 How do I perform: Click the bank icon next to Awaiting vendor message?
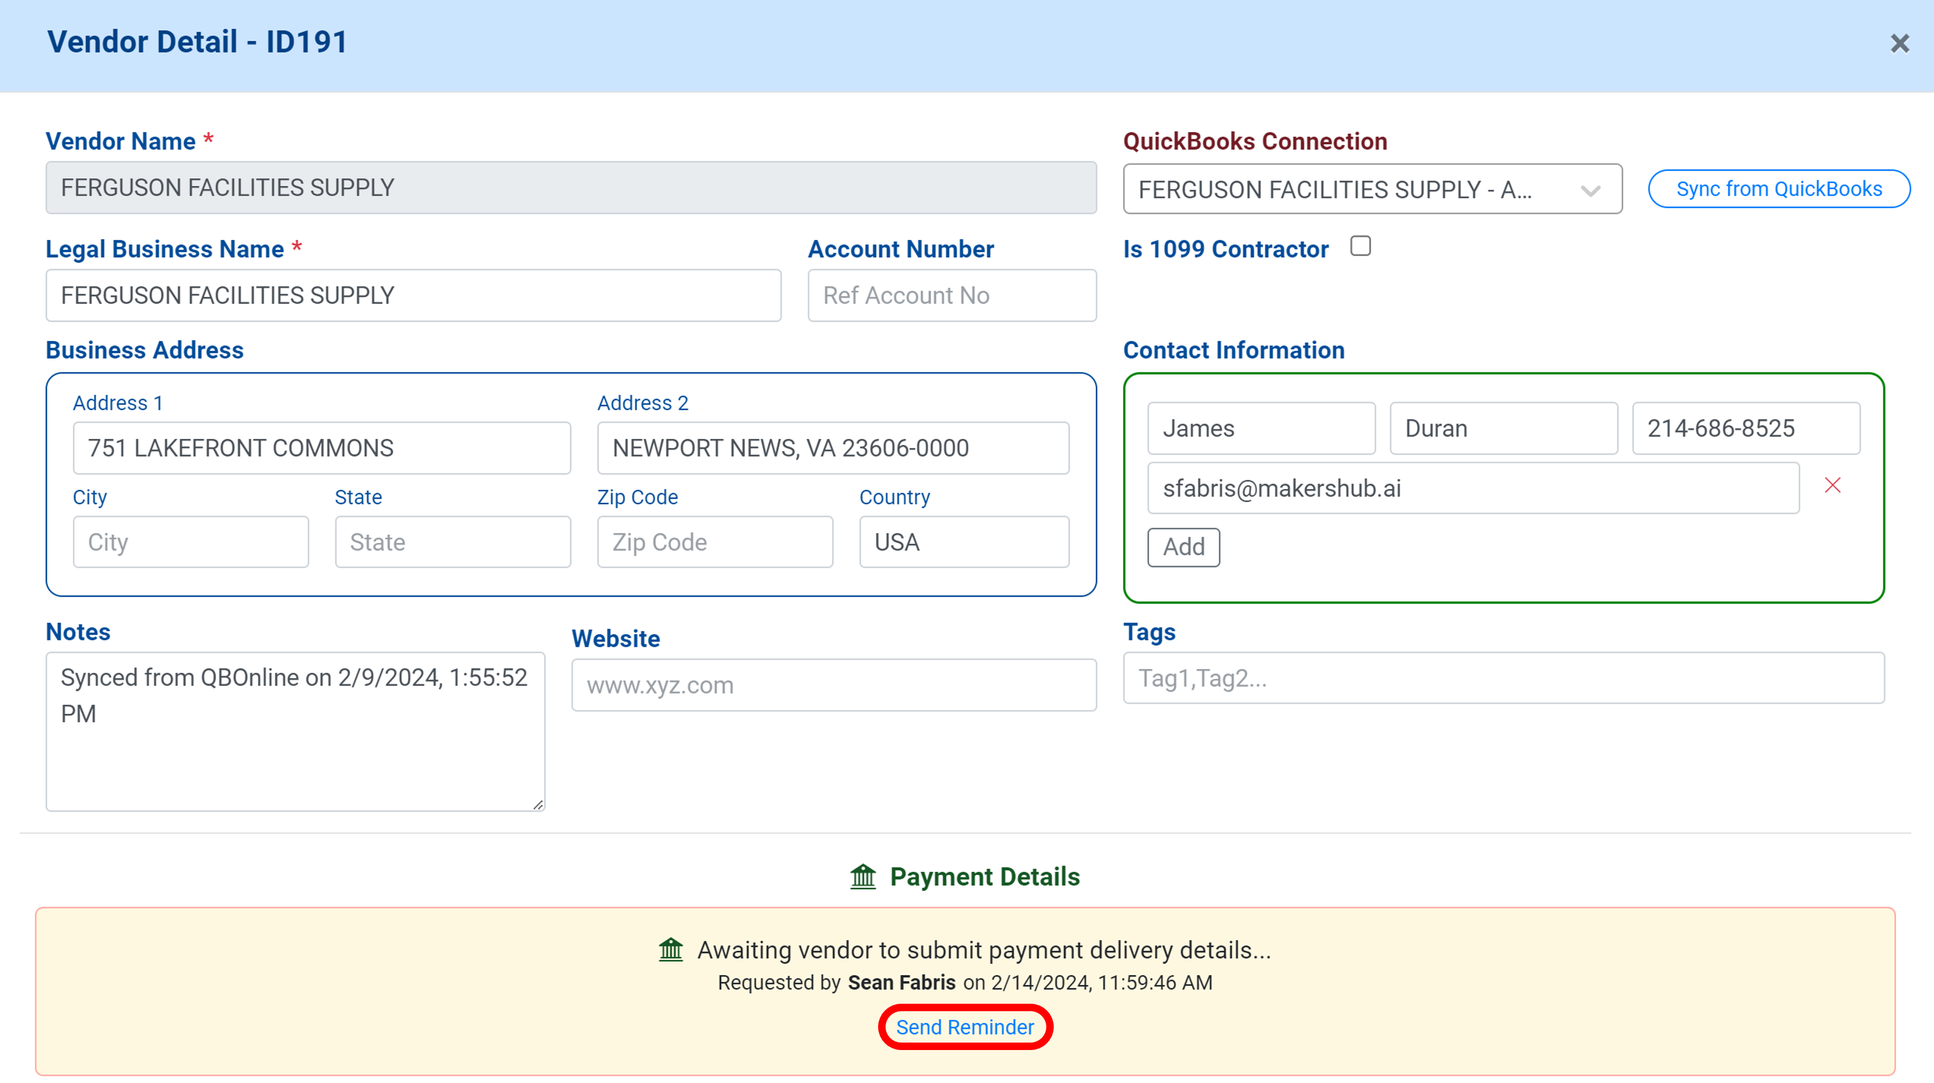tap(671, 949)
